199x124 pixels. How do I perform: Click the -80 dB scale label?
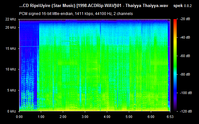point(185,74)
